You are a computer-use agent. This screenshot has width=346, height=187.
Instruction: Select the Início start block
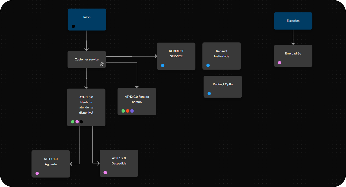(87, 17)
